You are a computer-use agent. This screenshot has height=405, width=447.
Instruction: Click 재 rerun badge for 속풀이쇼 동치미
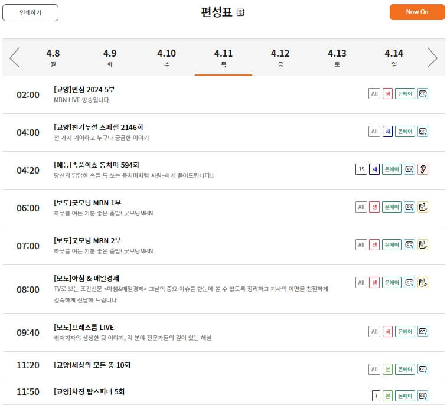coord(374,169)
